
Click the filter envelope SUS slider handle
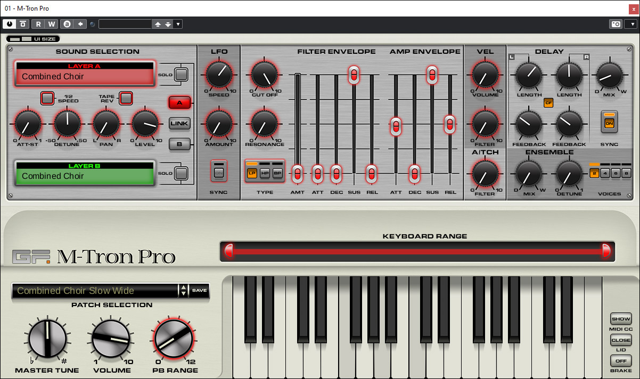(354, 75)
